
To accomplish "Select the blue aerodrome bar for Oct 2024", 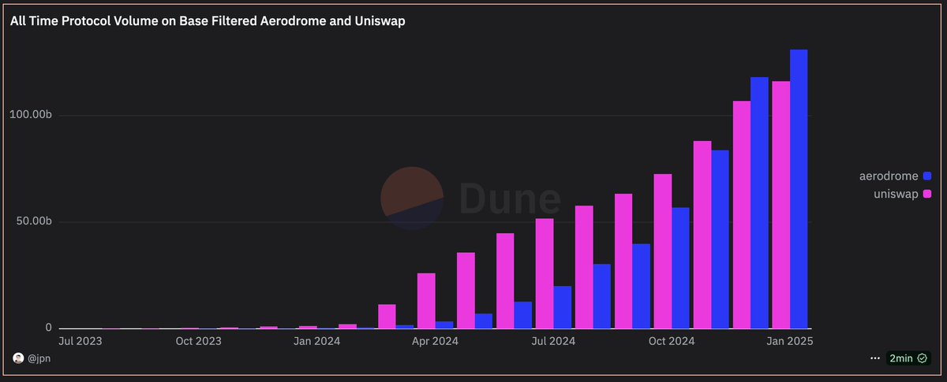I will 680,268.
